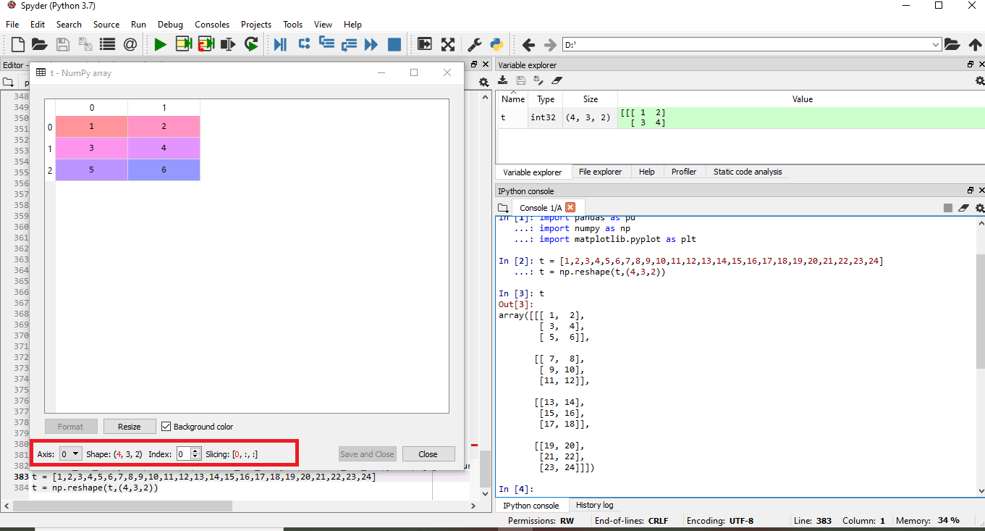Switch to the History log tab
Image resolution: width=985 pixels, height=531 pixels.
click(x=594, y=505)
